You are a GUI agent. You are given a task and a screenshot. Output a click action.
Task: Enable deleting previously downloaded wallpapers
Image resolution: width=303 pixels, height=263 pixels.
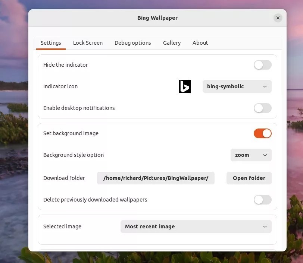click(263, 200)
